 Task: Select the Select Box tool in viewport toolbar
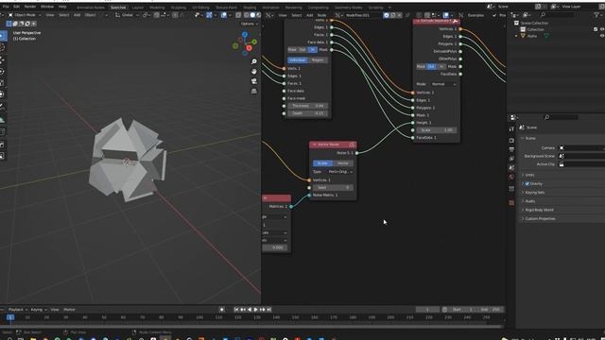point(3,36)
